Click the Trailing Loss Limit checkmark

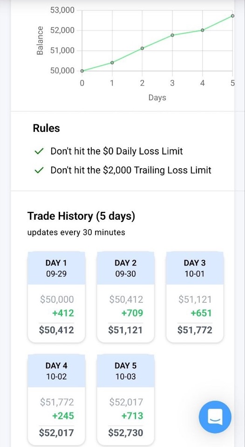(38, 171)
